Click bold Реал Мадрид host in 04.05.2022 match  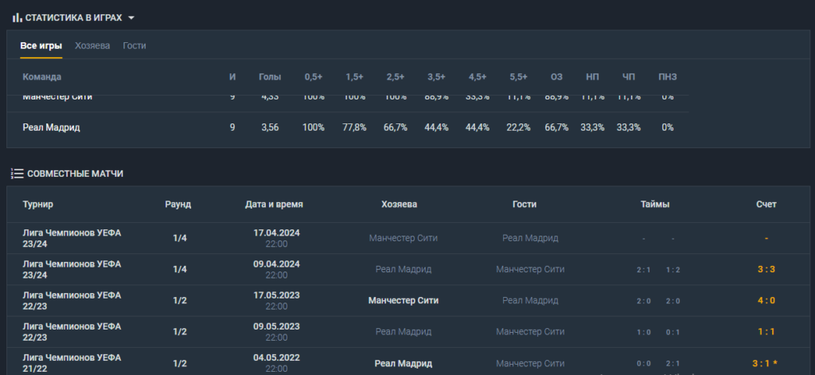pyautogui.click(x=404, y=364)
